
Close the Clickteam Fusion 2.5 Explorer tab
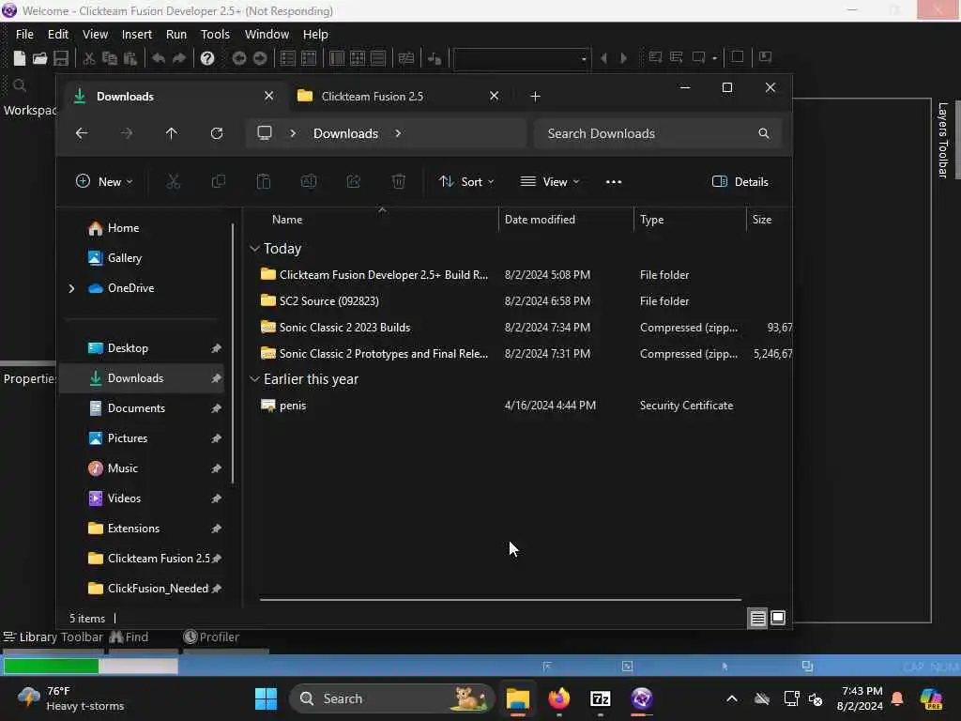click(x=494, y=96)
